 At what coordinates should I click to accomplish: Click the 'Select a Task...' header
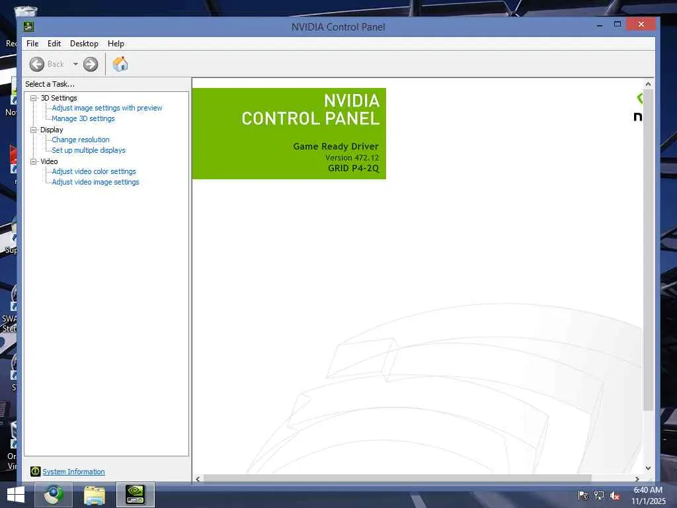pos(50,84)
